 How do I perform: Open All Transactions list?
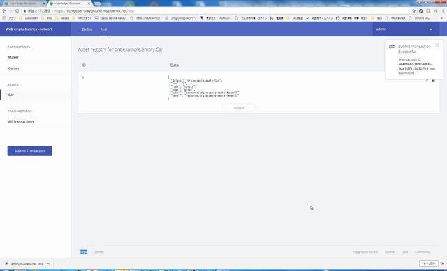21,121
